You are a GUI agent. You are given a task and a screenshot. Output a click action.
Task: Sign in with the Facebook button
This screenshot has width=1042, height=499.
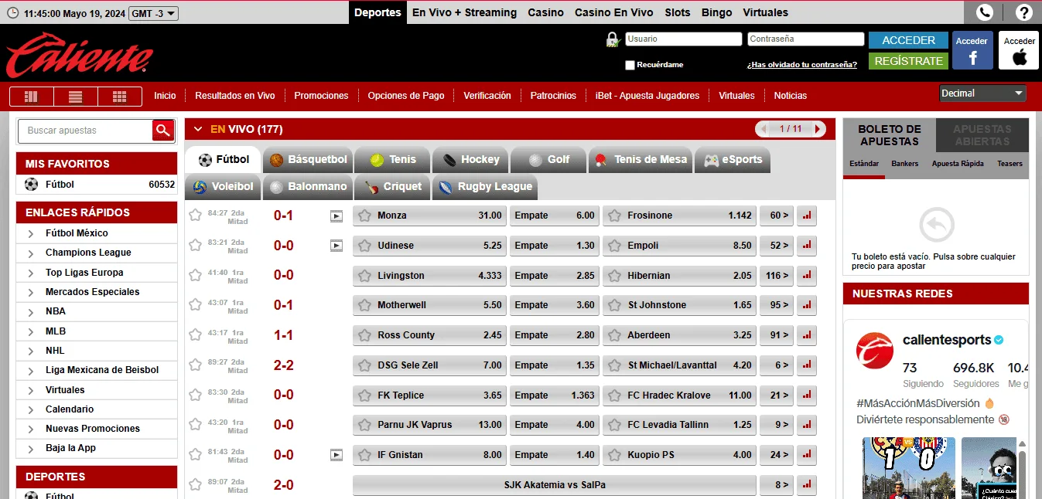point(972,50)
